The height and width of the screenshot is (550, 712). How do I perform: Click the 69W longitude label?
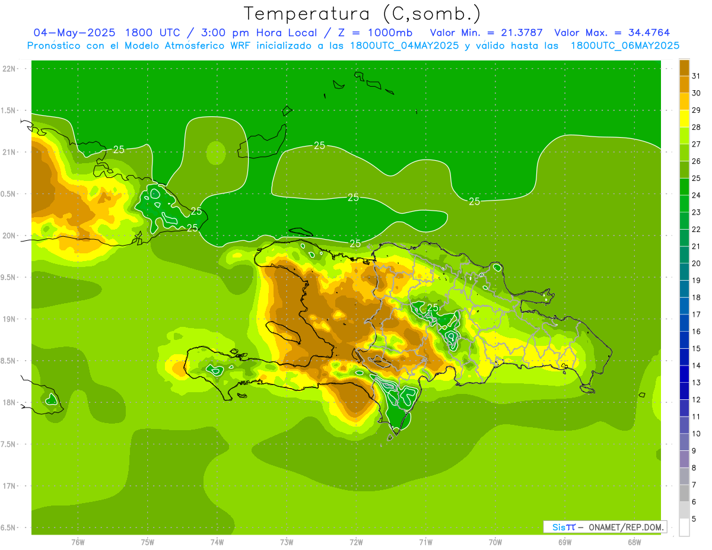click(x=565, y=542)
